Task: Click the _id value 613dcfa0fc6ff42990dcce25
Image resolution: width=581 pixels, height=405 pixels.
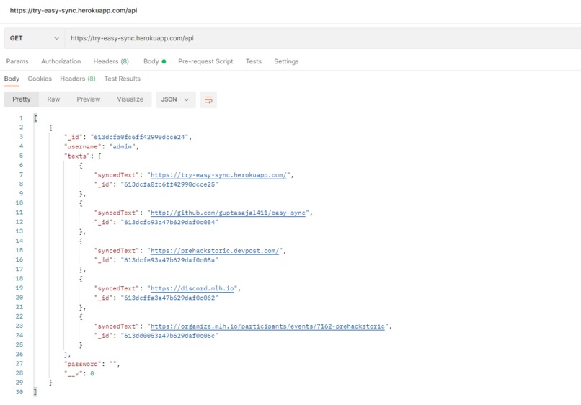Action: [x=169, y=184]
